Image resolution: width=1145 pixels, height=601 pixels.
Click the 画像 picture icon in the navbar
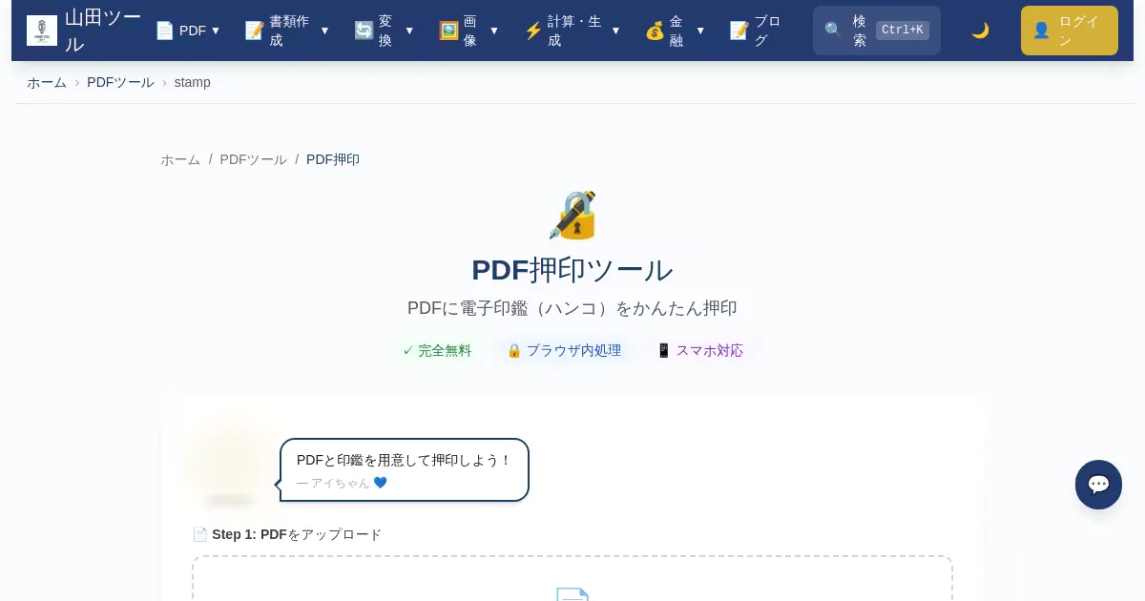pyautogui.click(x=448, y=31)
